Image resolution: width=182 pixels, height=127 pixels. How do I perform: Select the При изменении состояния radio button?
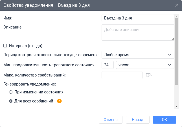[x=11, y=92]
